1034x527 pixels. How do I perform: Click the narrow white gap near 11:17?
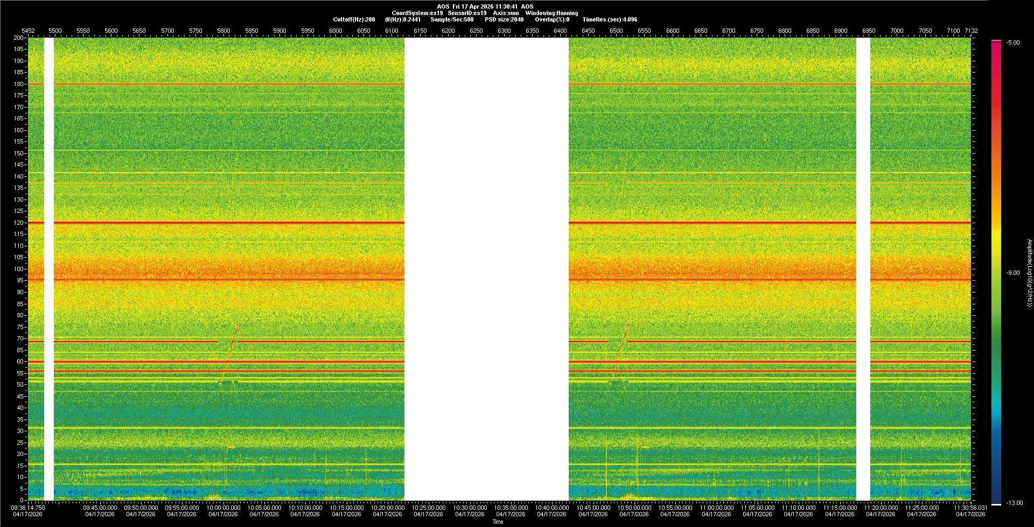point(863,269)
